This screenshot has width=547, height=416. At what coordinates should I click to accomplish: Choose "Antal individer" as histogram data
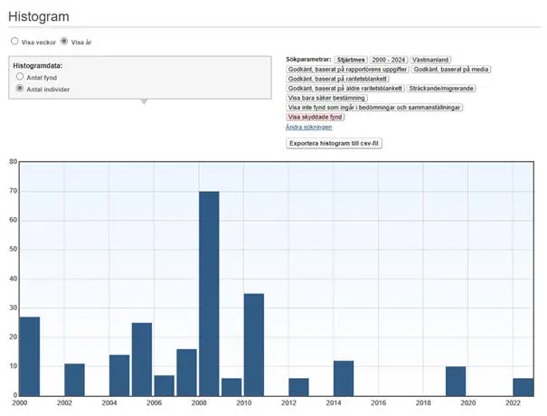20,90
